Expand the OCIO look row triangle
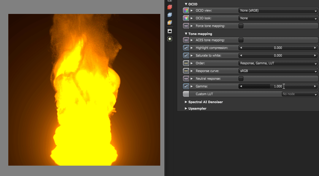The height and width of the screenshot is (176, 319). pos(192,18)
